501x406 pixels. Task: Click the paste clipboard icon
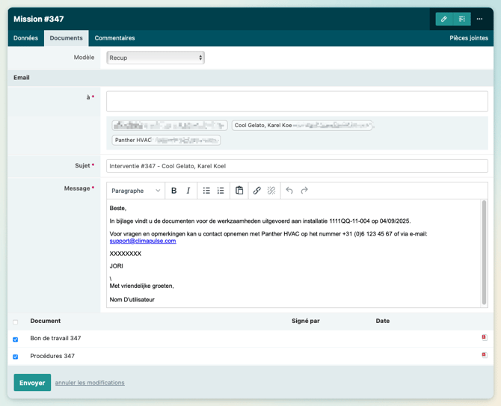click(x=239, y=191)
